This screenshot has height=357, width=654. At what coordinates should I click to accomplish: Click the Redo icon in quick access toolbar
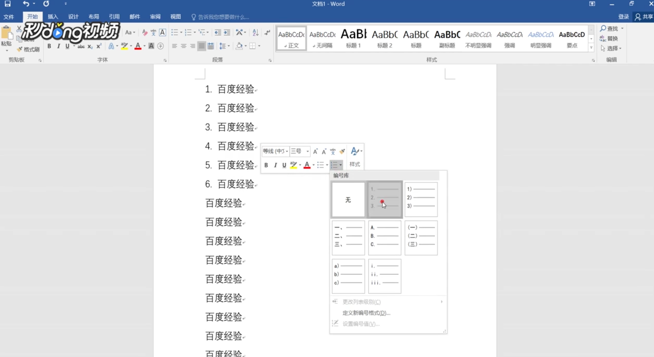[x=46, y=4]
